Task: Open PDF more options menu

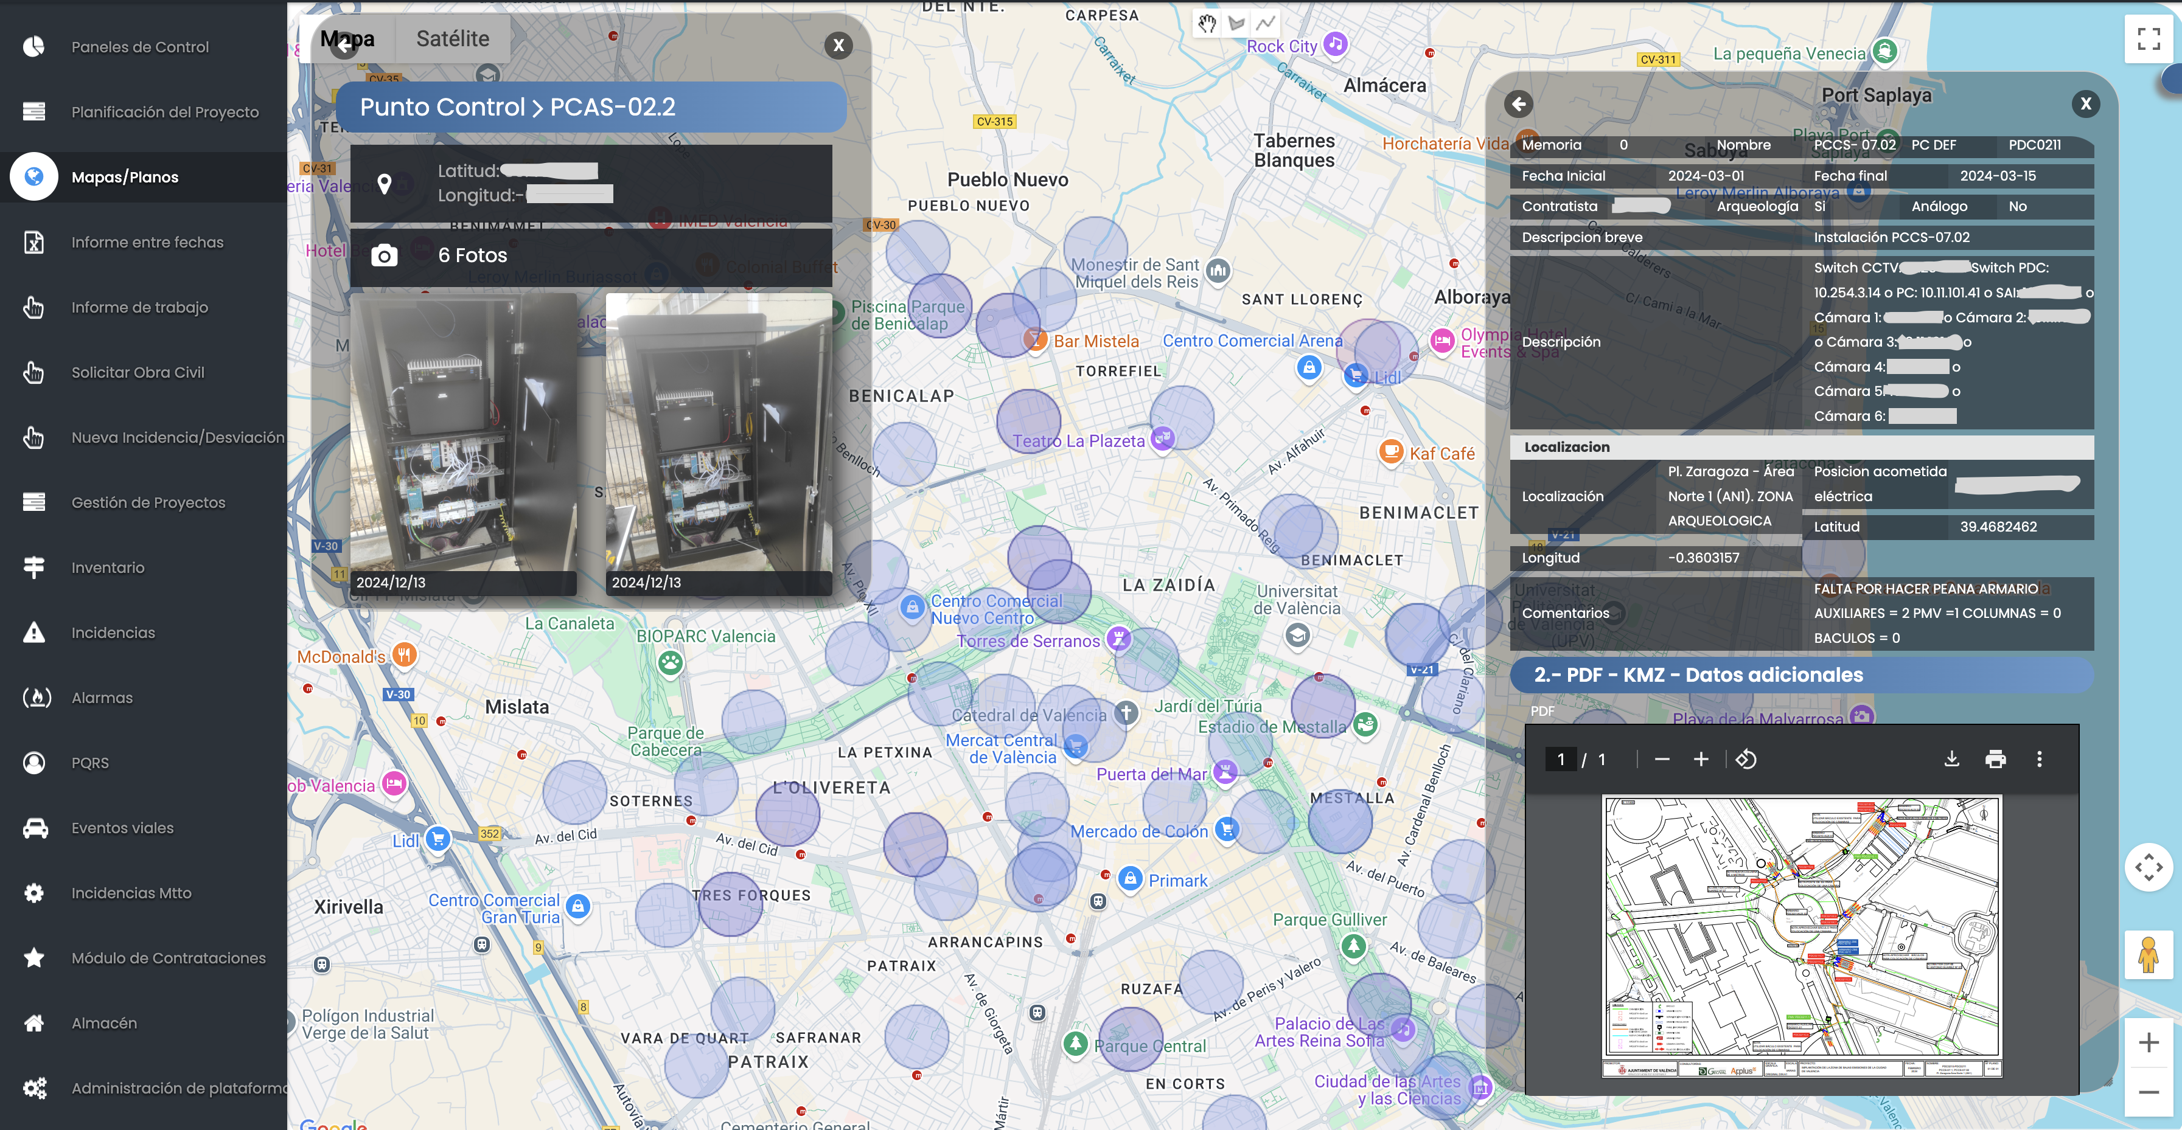Action: coord(2039,759)
